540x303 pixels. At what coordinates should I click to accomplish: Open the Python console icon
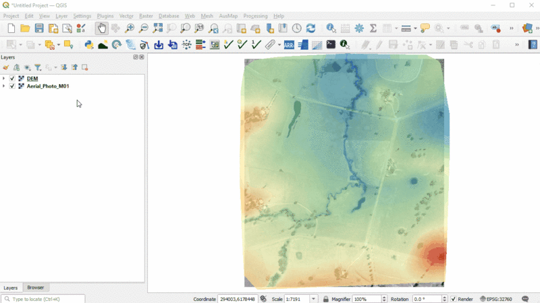88,45
